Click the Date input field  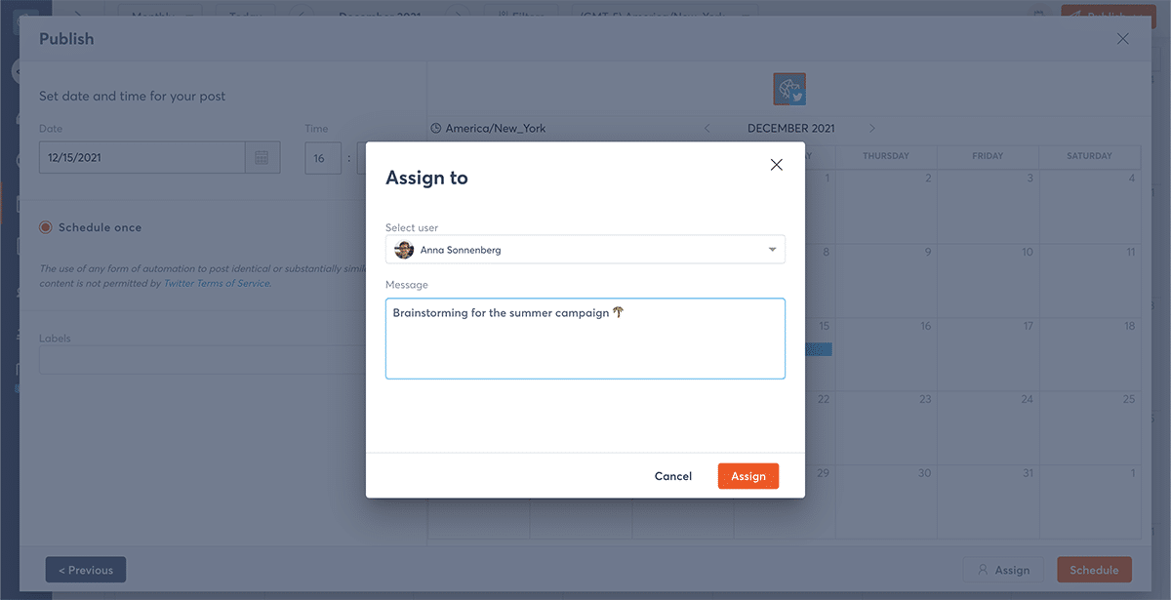tap(141, 158)
